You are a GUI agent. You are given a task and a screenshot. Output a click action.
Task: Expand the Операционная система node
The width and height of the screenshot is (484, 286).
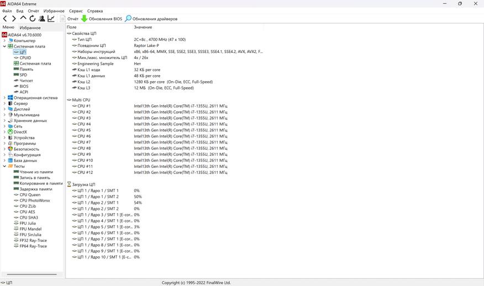pyautogui.click(x=4, y=98)
